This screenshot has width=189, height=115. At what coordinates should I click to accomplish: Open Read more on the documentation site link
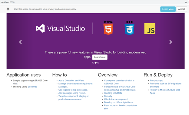pos(121,107)
